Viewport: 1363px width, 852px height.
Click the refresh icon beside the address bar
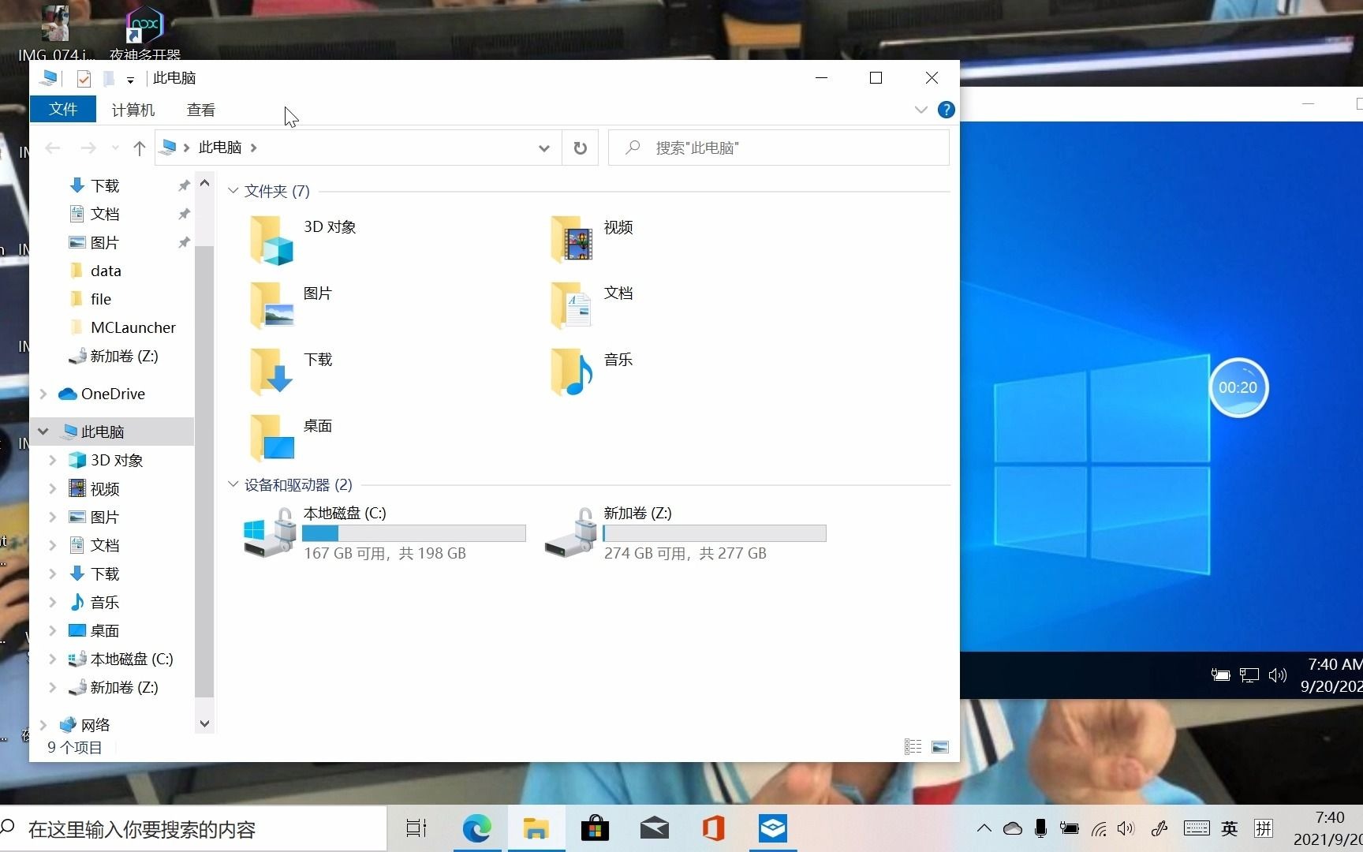580,148
